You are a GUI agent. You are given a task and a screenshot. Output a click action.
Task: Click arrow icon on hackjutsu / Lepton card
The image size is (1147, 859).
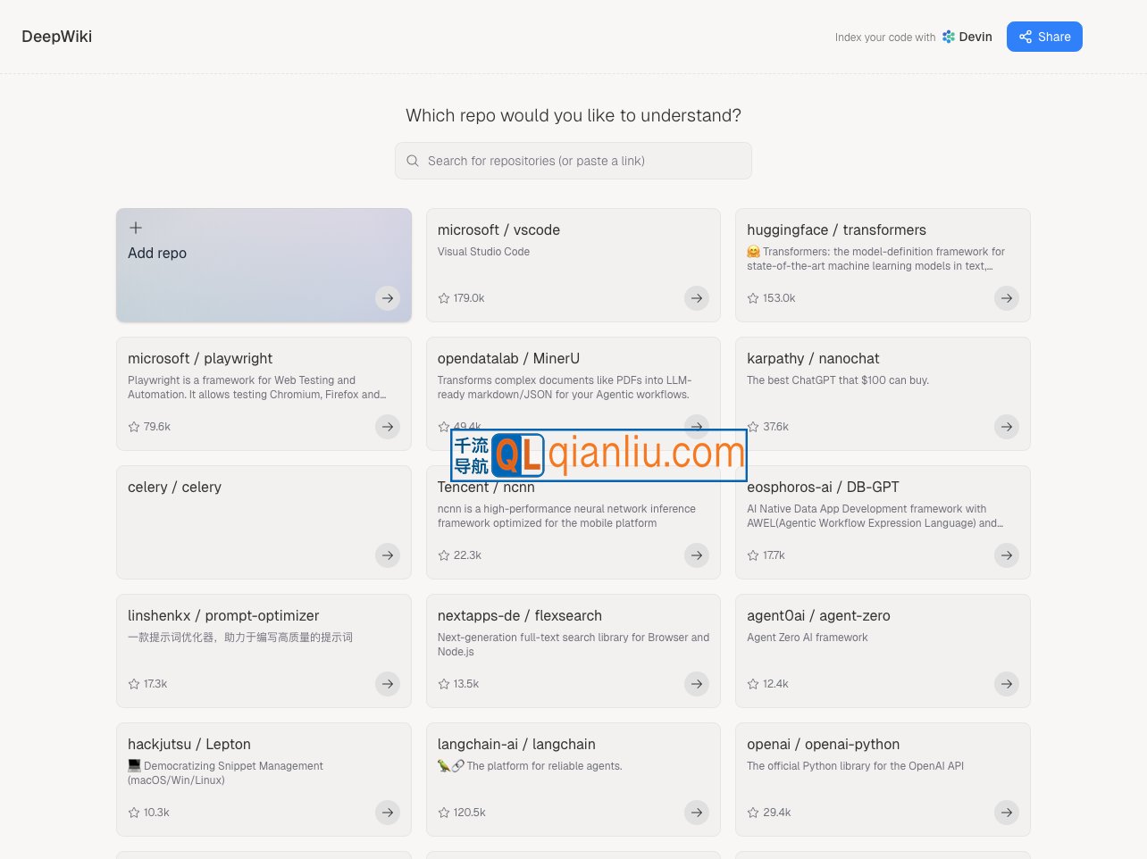388,813
